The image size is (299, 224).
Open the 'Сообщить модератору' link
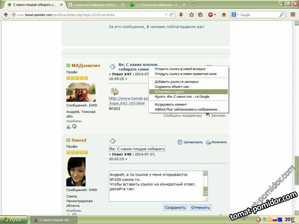tap(183, 116)
